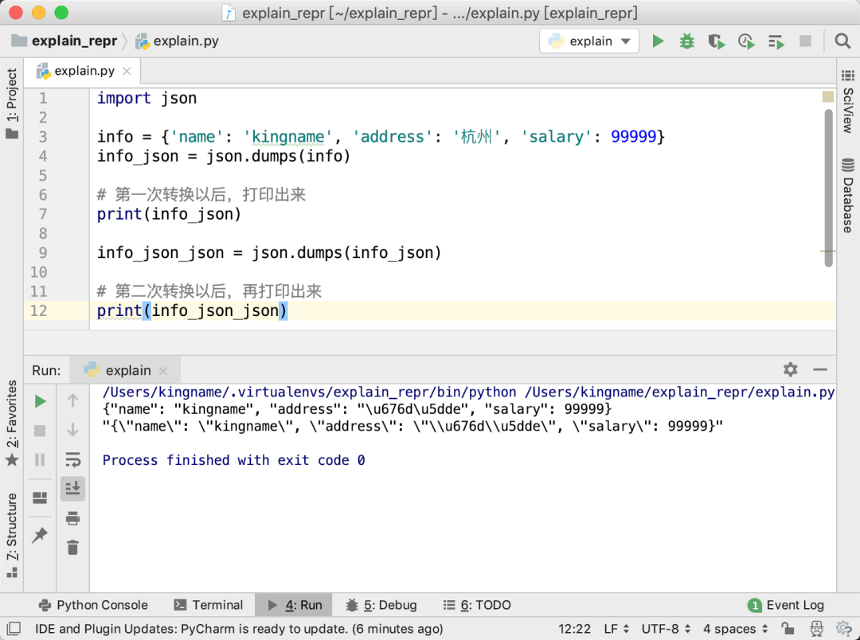Toggle soft-wrap in the Run console
The image size is (860, 640).
pyautogui.click(x=72, y=459)
